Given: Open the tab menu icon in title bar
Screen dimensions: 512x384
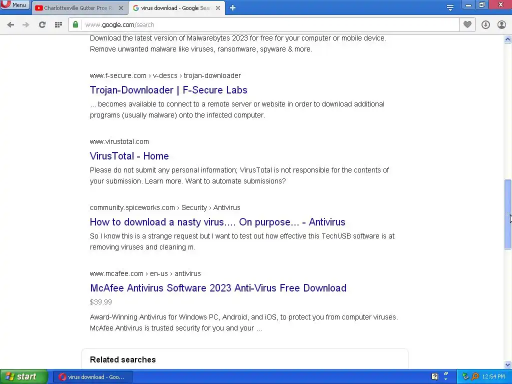Looking at the screenshot, I should pyautogui.click(x=450, y=8).
